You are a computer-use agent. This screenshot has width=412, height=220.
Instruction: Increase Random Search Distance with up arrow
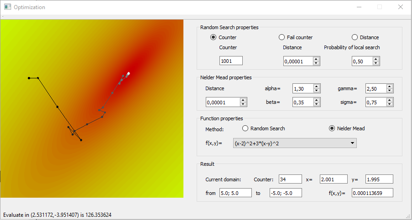tap(316, 59)
